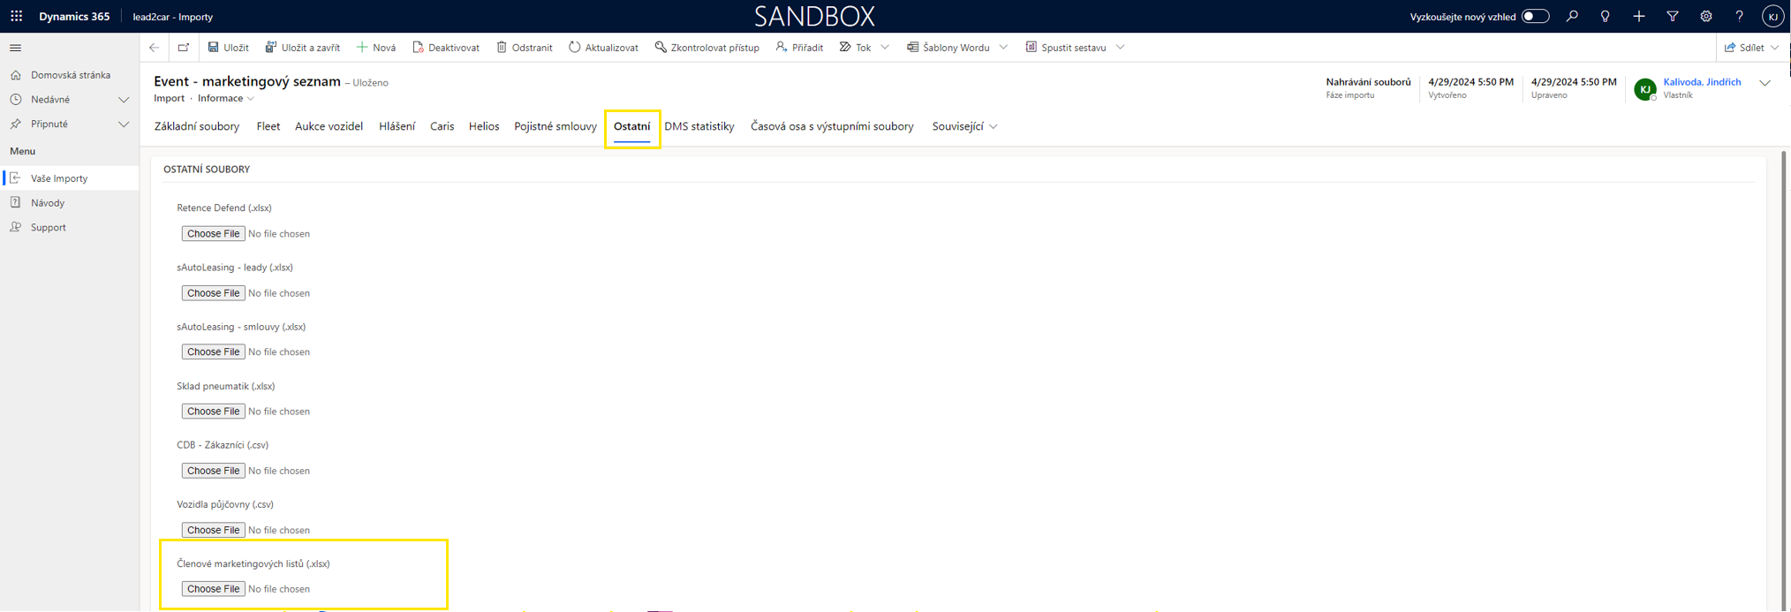
Task: Go back using the back arrow
Action: (x=155, y=48)
